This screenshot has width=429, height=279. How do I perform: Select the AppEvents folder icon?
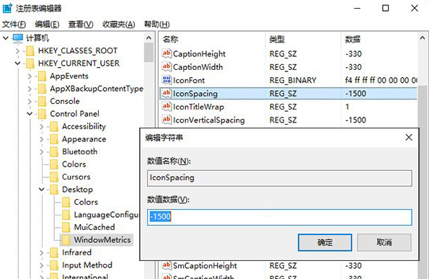coord(42,76)
